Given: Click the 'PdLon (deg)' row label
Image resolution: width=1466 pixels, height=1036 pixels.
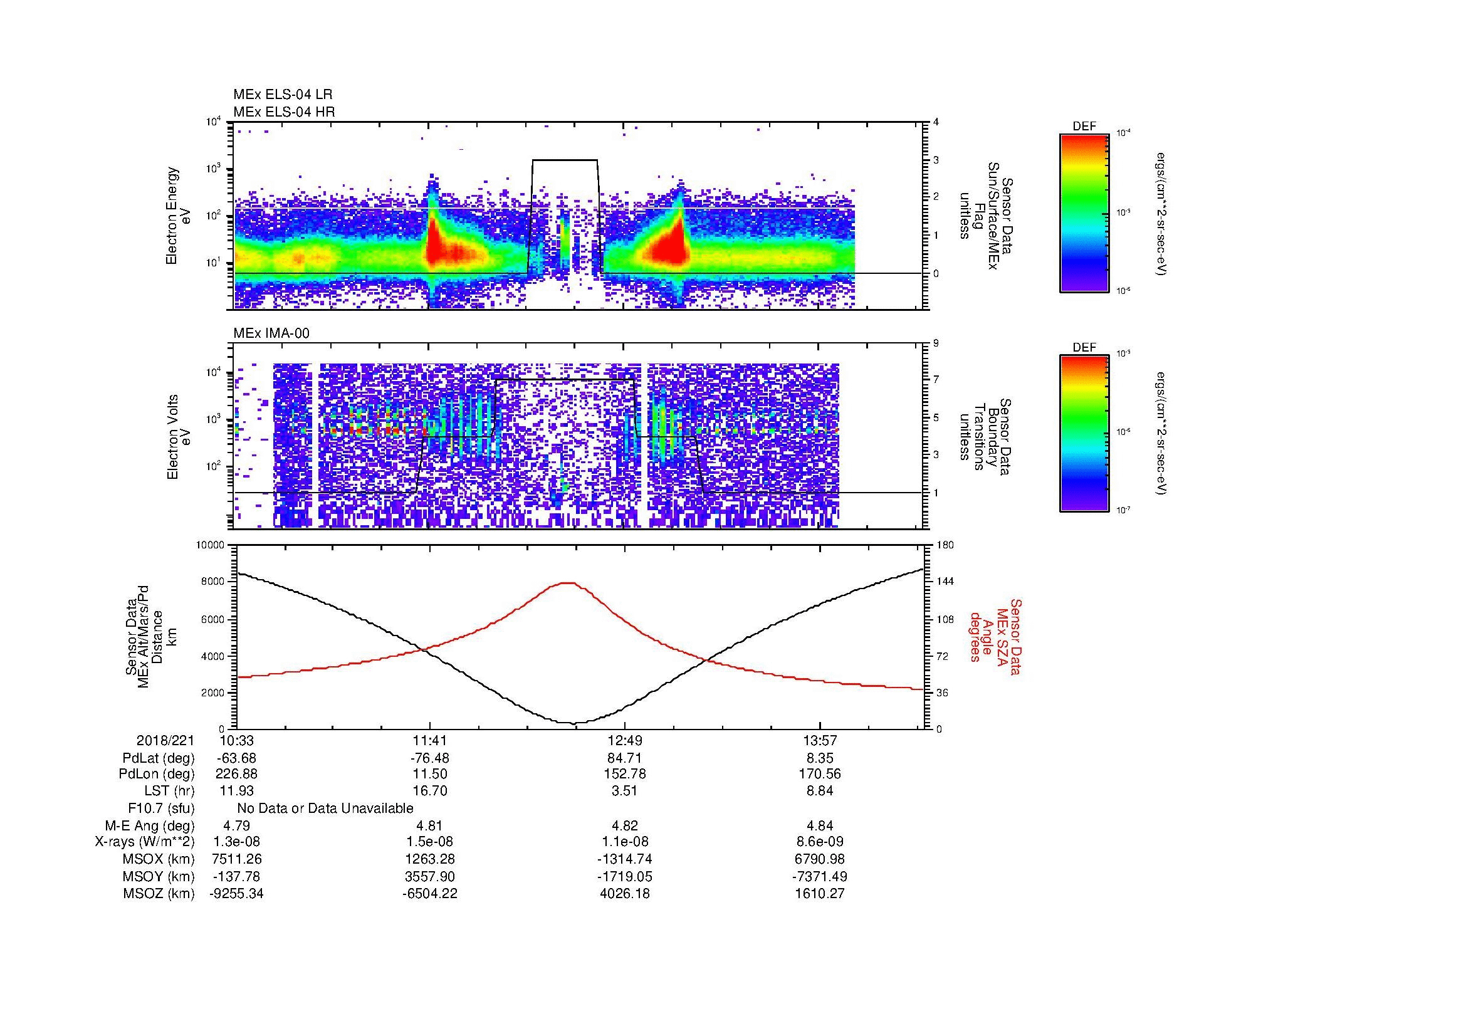Looking at the screenshot, I should [x=157, y=773].
